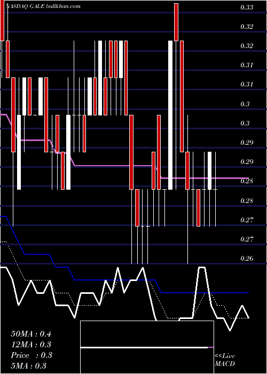Click the Price : 0.3 label
The height and width of the screenshot is (374, 267).
click(32, 355)
